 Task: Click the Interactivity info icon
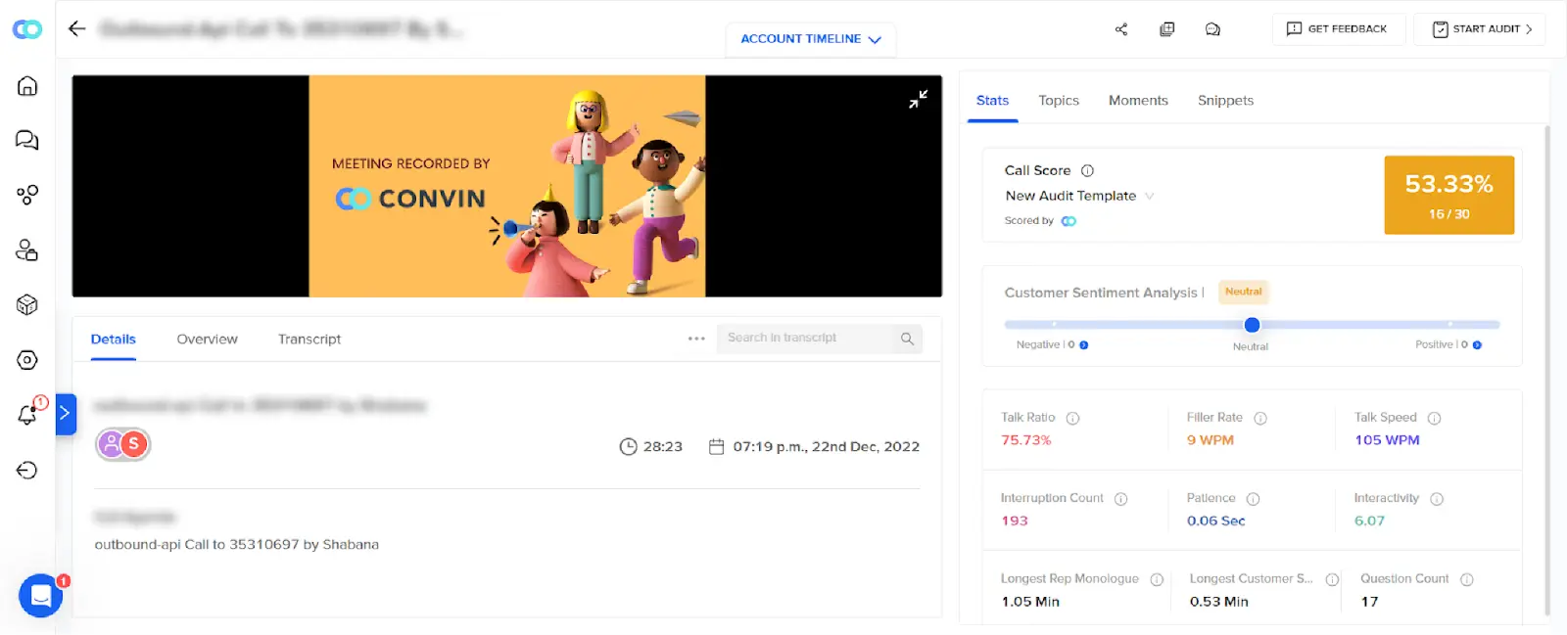pos(1437,499)
